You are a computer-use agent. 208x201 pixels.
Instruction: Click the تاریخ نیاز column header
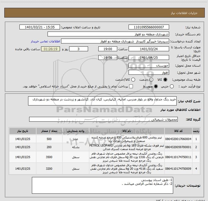click(x=23, y=131)
